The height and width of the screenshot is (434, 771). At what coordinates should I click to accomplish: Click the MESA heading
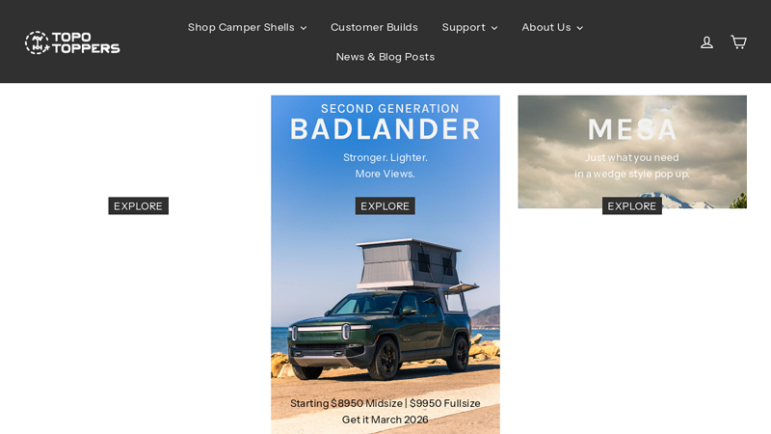[632, 129]
